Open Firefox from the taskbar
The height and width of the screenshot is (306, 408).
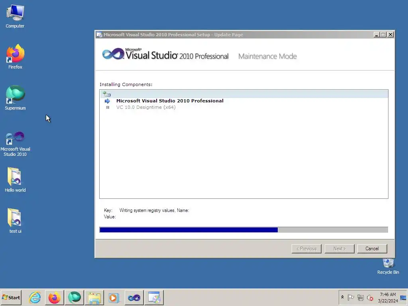[54, 297]
